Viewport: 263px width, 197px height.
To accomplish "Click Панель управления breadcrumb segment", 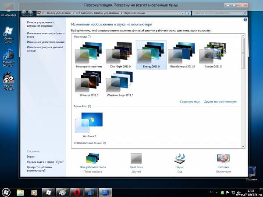I will pos(58,13).
